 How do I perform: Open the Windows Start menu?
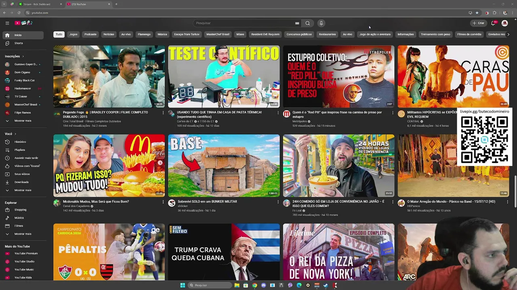click(x=183, y=285)
